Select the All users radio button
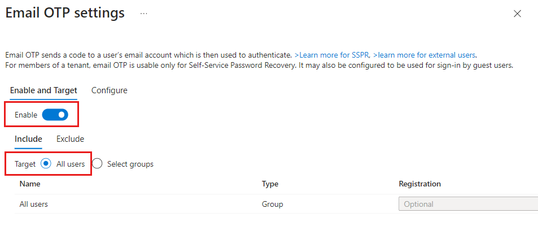Image resolution: width=538 pixels, height=226 pixels. click(46, 164)
